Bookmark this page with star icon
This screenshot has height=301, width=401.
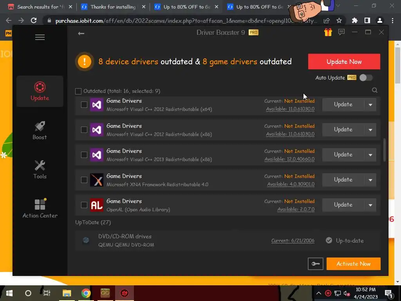pyautogui.click(x=339, y=20)
